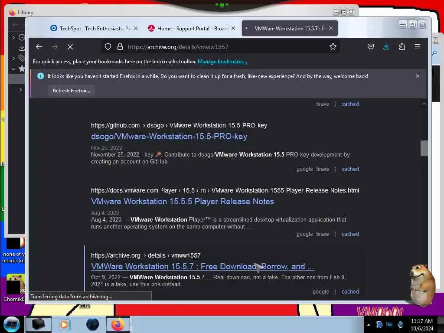This screenshot has height=333, width=444.
Task: Open the Firefox downloads panel
Action: (x=386, y=46)
